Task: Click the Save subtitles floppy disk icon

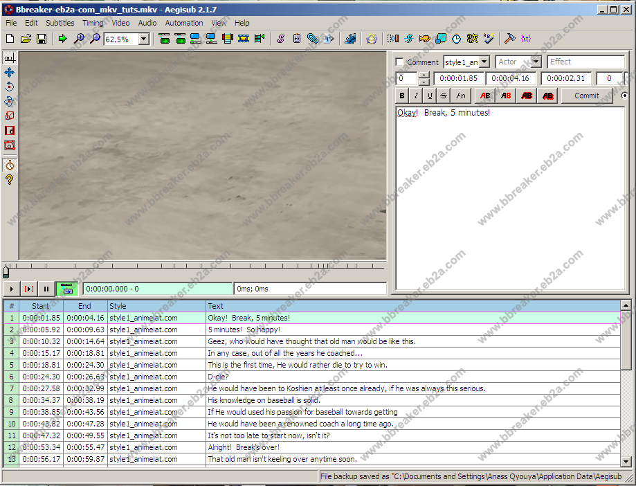Action: 42,39
